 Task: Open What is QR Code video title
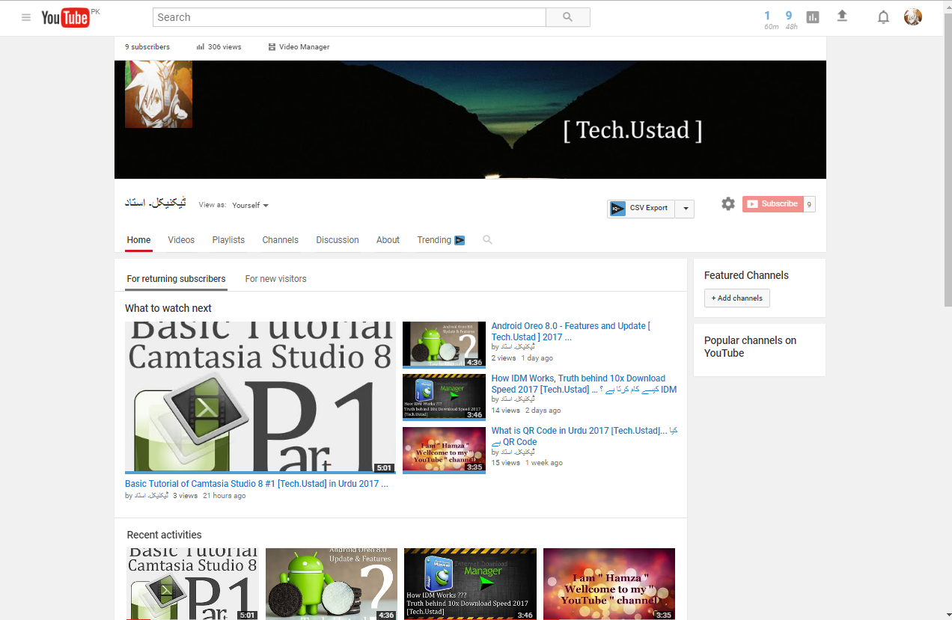[x=584, y=436]
